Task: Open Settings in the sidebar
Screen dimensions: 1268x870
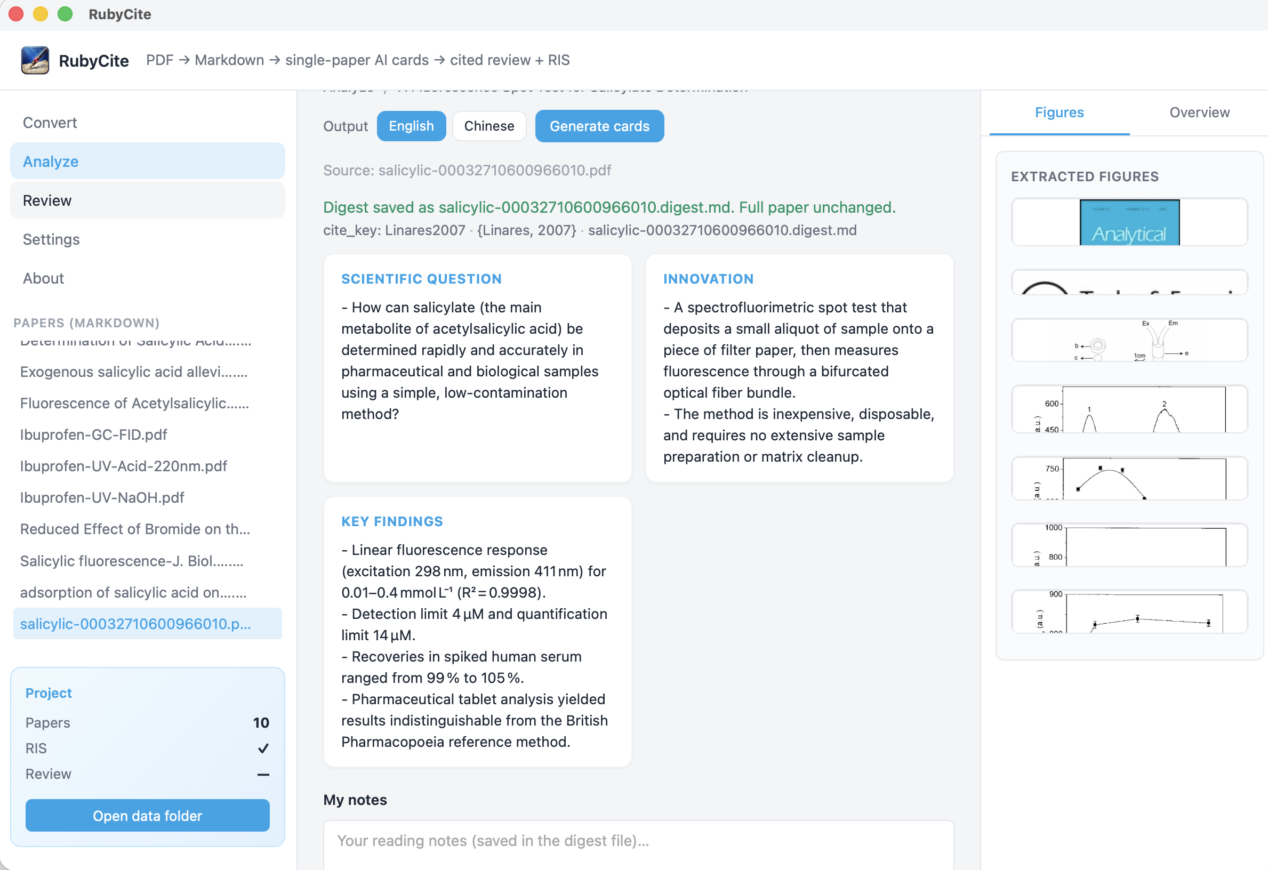Action: pyautogui.click(x=147, y=239)
